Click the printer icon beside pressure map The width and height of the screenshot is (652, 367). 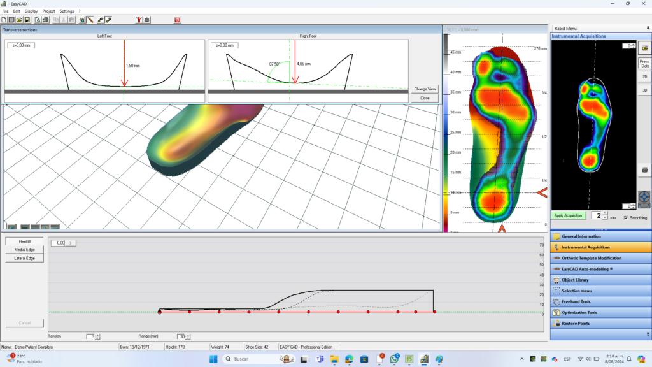point(644,169)
